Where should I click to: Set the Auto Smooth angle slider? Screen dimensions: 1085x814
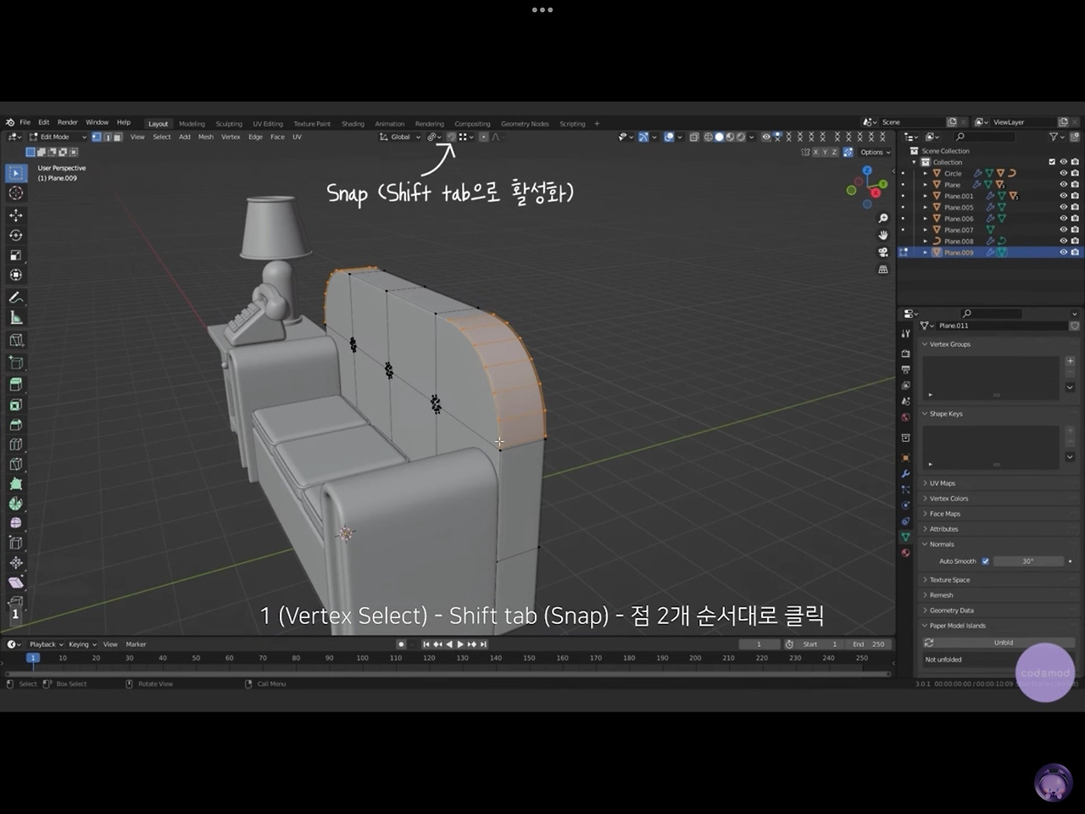[1028, 561]
